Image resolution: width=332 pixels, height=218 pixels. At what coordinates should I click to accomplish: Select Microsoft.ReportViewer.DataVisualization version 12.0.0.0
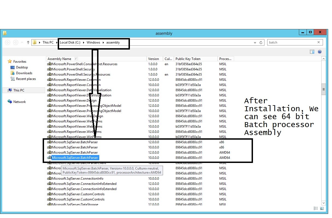81,90
